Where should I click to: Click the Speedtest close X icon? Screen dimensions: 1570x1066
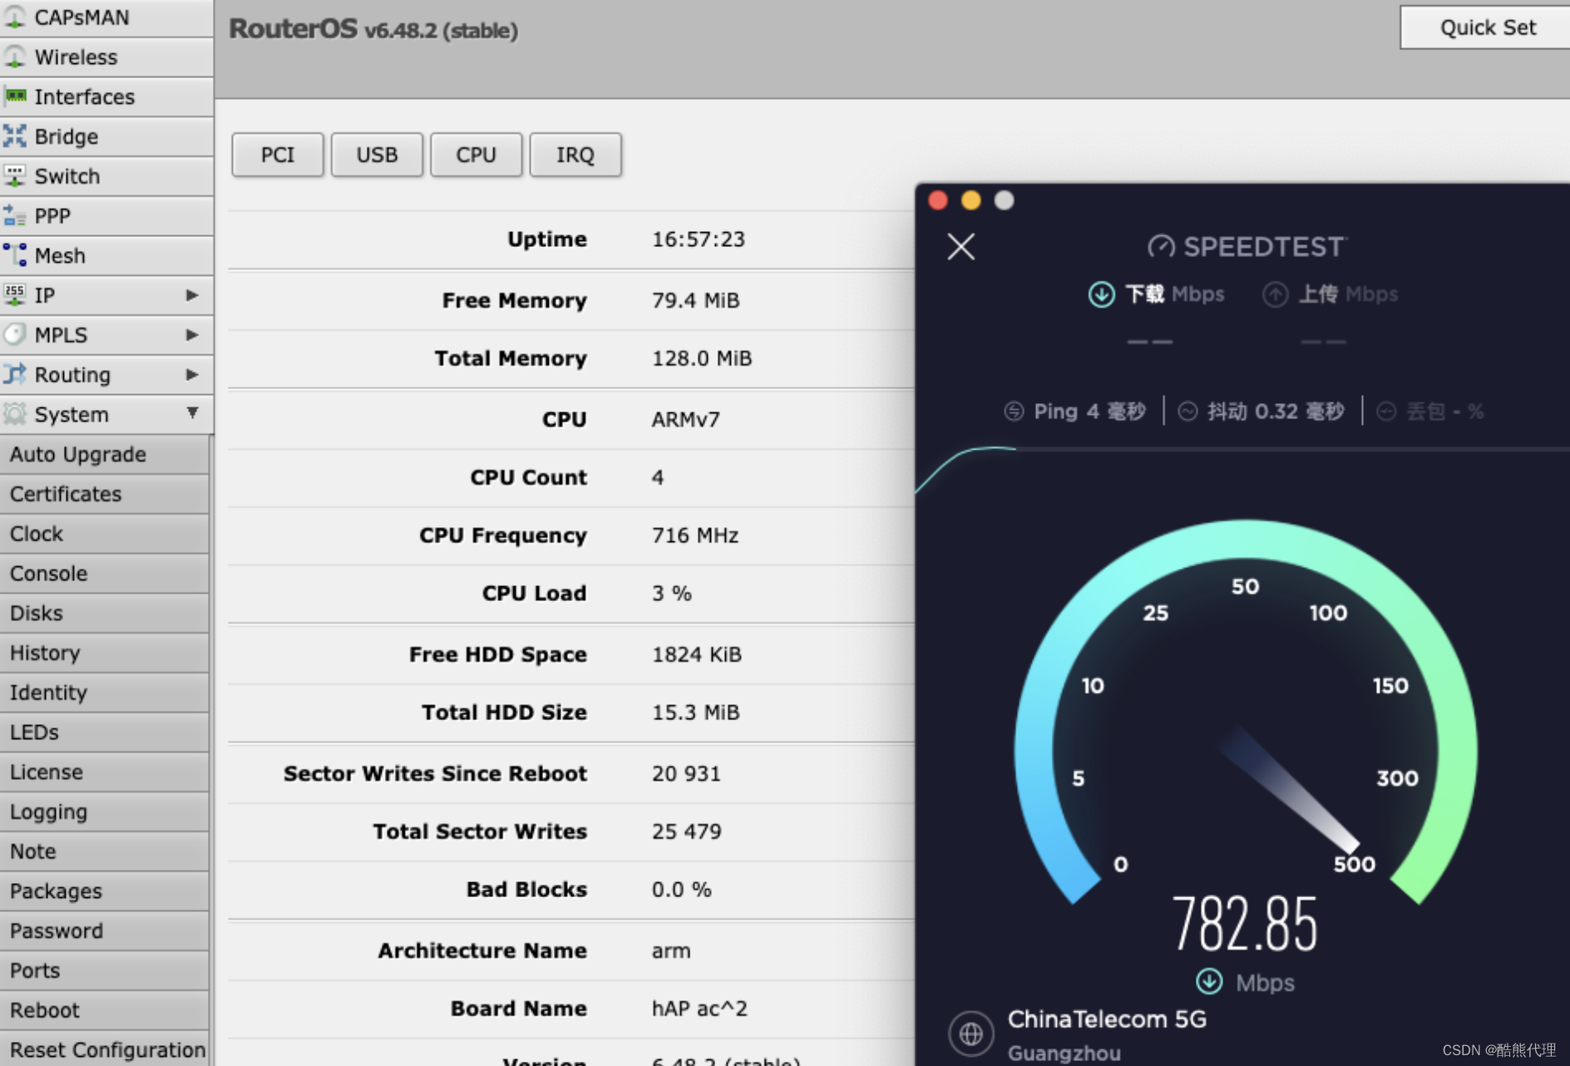[x=961, y=246]
